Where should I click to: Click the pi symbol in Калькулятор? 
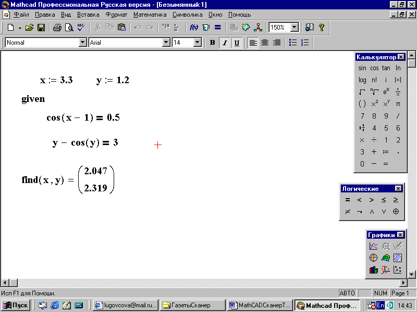coord(398,104)
